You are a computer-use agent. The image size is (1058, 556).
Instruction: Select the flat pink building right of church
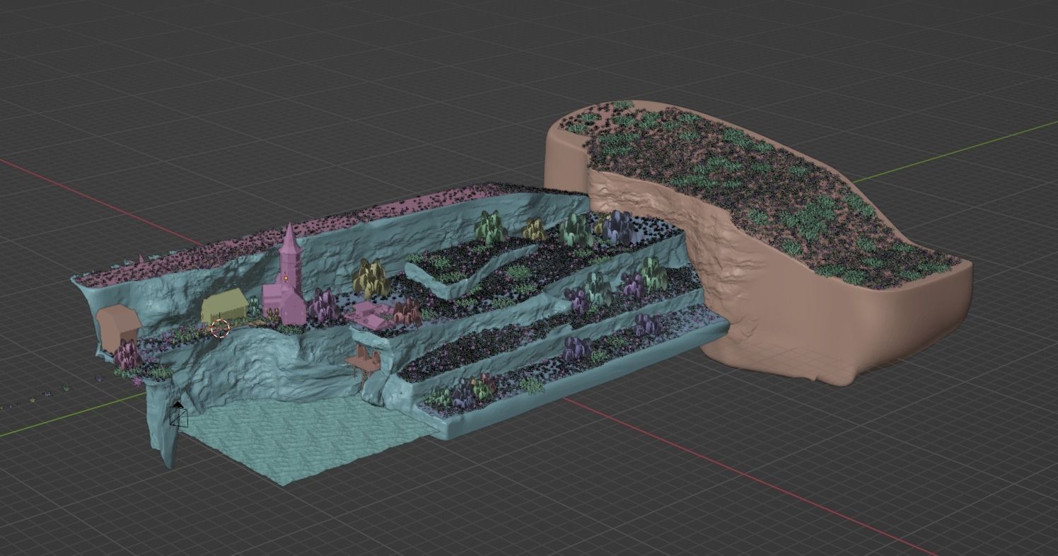pos(373,316)
